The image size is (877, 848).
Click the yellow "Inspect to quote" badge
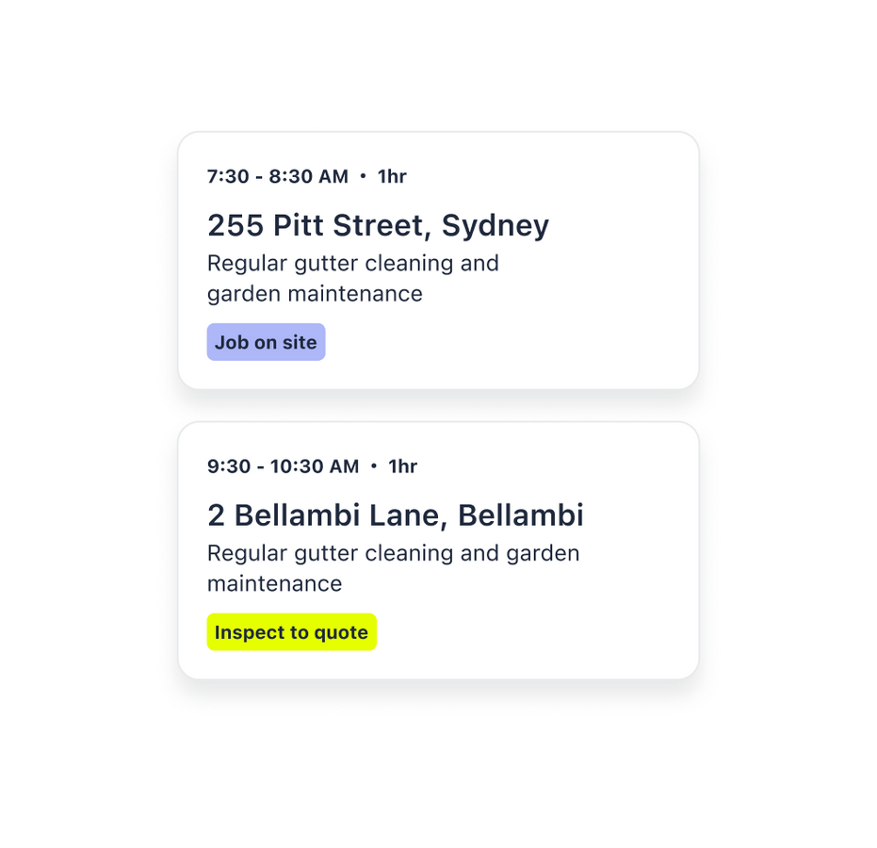(x=291, y=632)
